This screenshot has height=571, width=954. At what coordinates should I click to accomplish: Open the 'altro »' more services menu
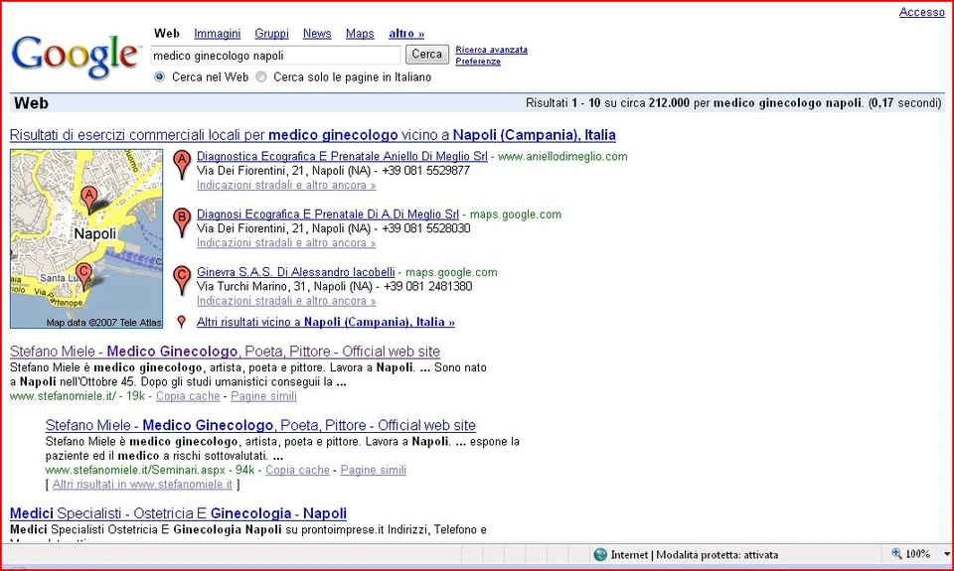pos(406,34)
